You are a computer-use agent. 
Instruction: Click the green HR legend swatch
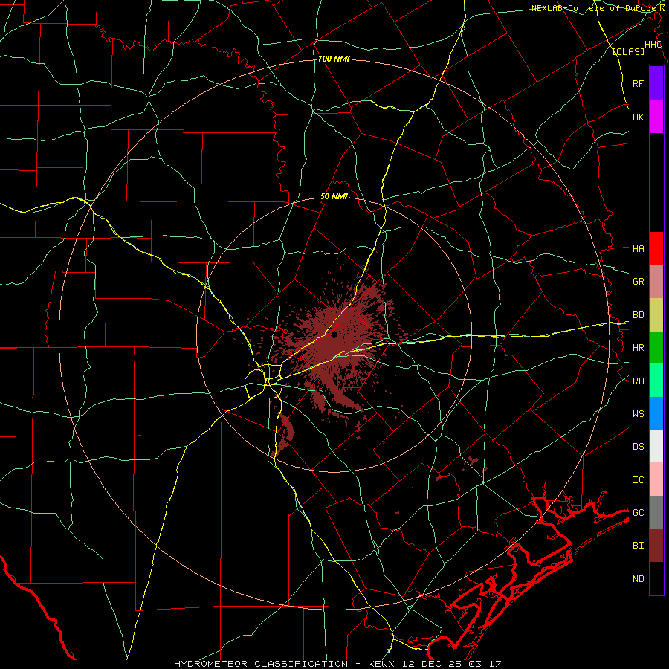pyautogui.click(x=656, y=348)
